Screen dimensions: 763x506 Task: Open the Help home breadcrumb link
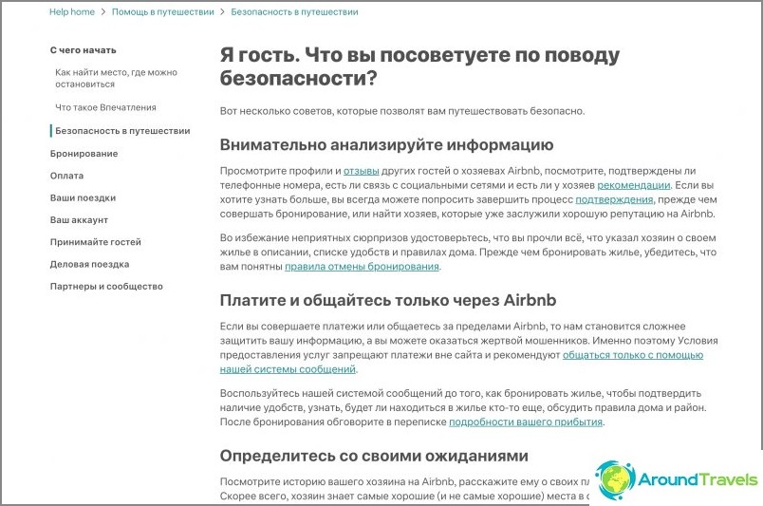coord(72,11)
